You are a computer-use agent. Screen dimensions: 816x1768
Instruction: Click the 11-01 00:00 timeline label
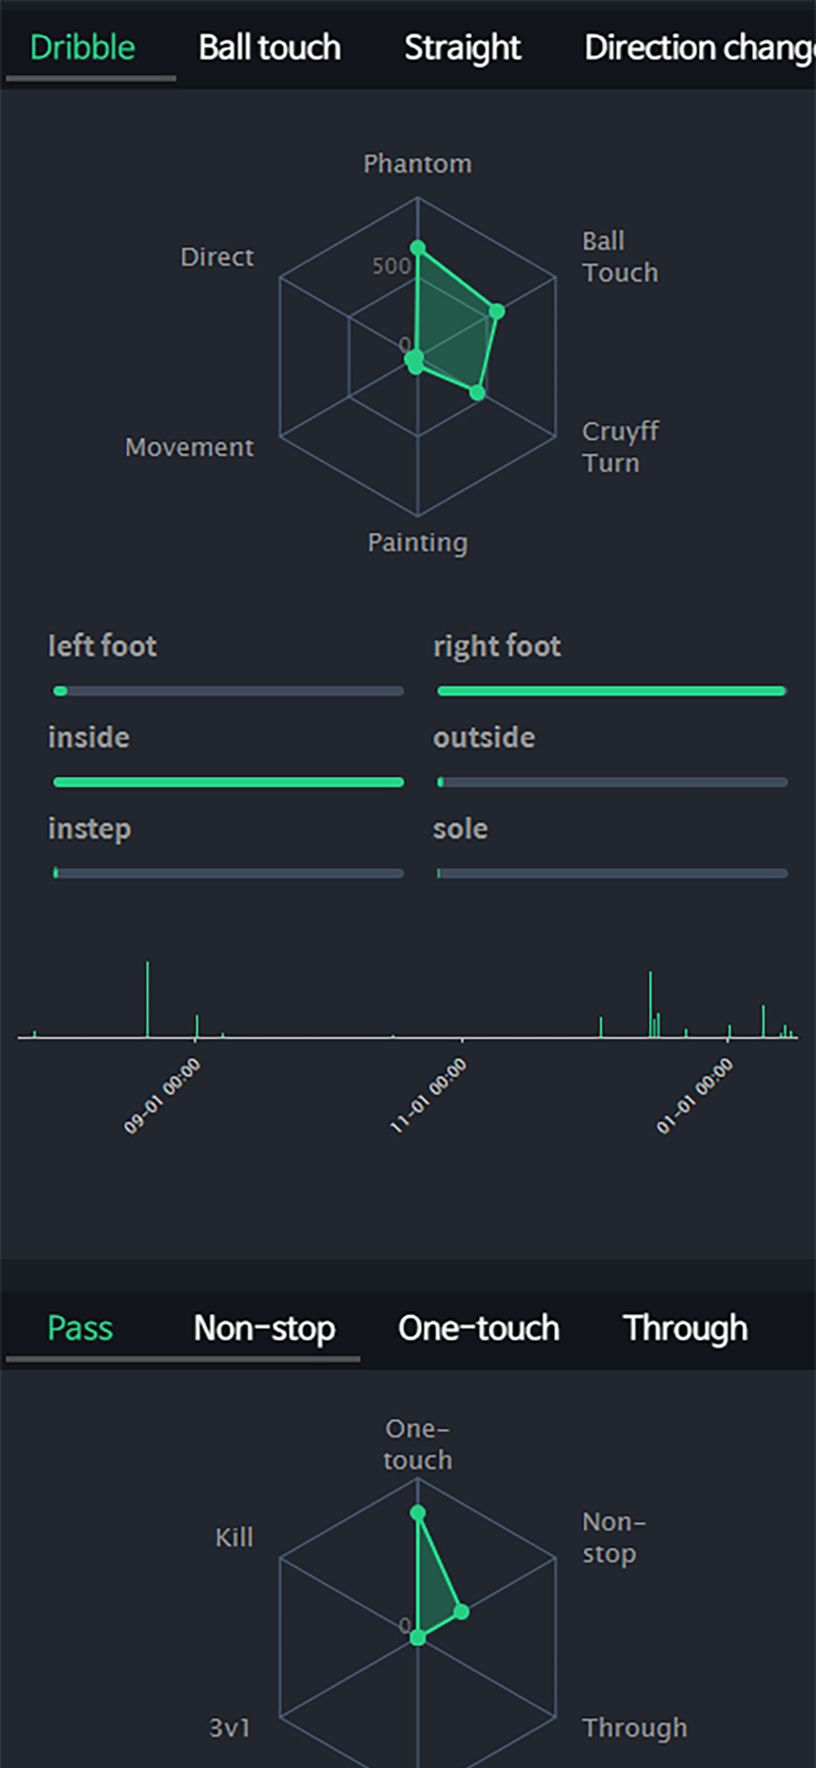tap(430, 1096)
